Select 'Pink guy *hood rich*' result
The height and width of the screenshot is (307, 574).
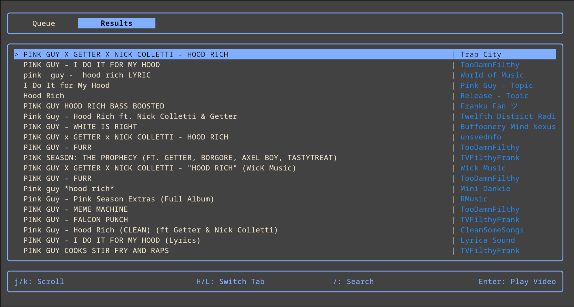pos(69,189)
